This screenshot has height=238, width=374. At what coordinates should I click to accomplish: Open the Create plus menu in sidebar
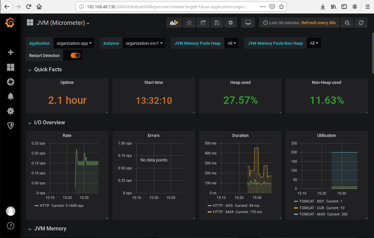tap(11, 52)
